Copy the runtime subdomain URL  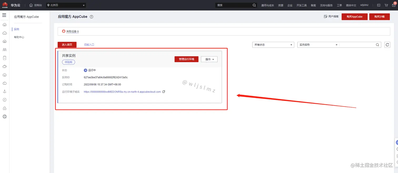163,92
